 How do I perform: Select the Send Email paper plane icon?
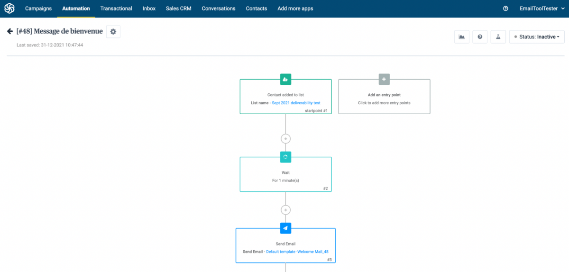pos(285,228)
